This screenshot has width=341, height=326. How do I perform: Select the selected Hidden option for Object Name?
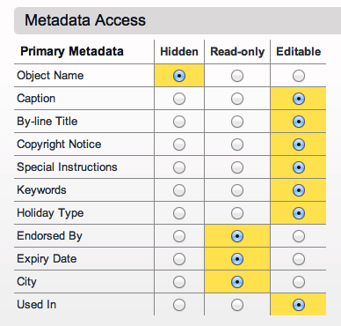tap(179, 76)
